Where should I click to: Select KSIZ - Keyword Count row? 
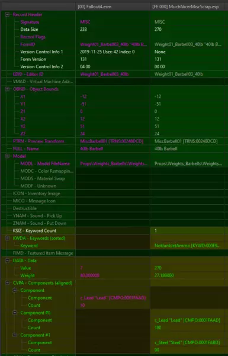pyautogui.click(x=114, y=231)
